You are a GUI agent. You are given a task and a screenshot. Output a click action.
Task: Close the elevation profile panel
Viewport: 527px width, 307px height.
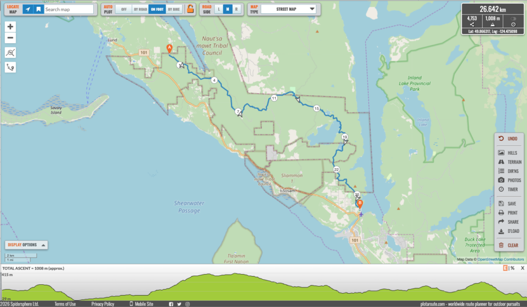pyautogui.click(x=522, y=268)
